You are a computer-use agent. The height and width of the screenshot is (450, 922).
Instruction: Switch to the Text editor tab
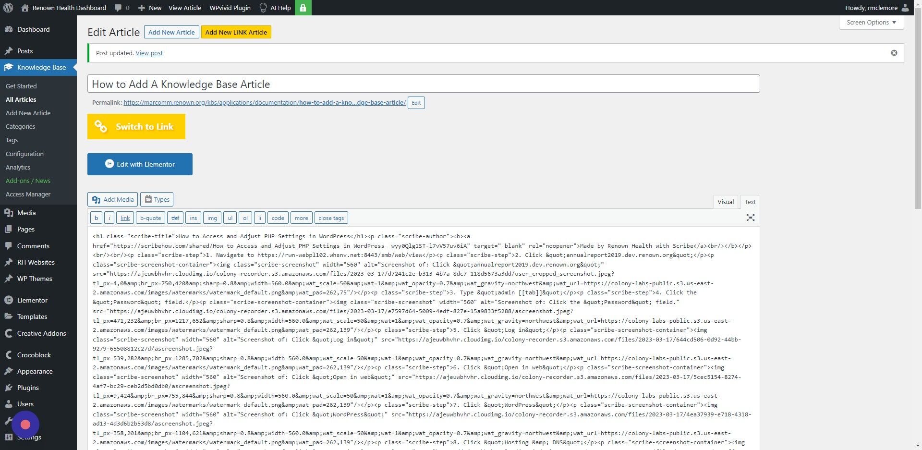(750, 202)
